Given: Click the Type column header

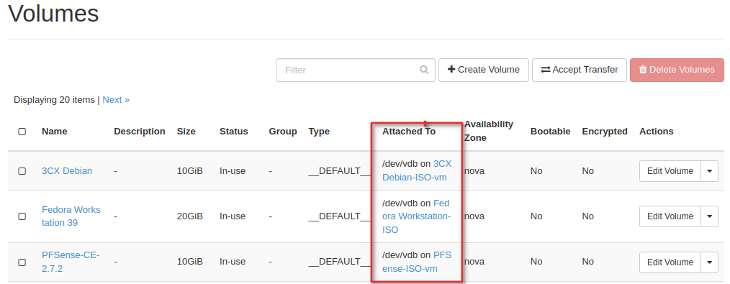Looking at the screenshot, I should (x=319, y=132).
